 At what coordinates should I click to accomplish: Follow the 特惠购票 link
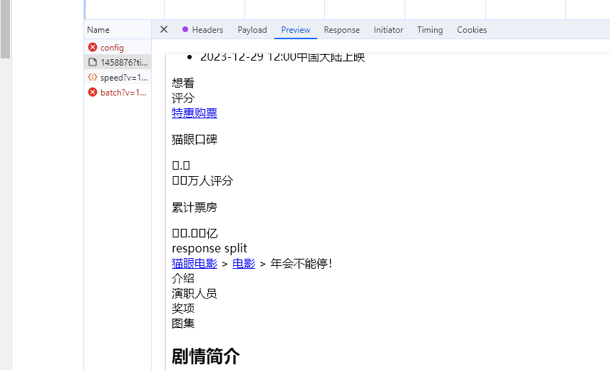point(195,113)
